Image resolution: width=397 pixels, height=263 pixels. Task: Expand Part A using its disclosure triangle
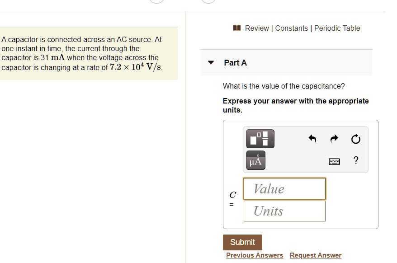210,62
